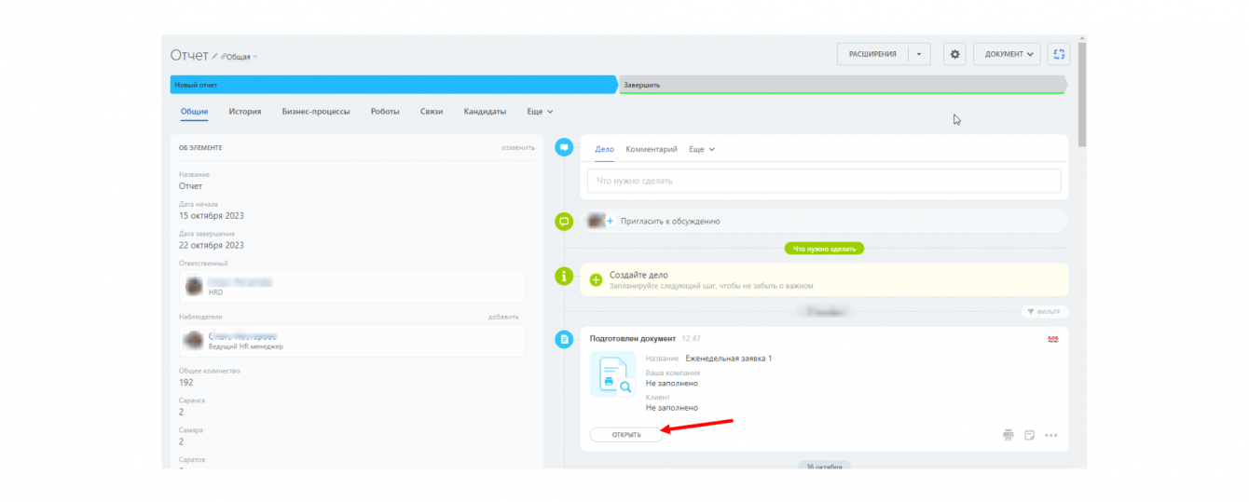Click the green Что нужно сделать badge
Image resolution: width=1249 pixels, height=502 pixels.
pos(824,249)
